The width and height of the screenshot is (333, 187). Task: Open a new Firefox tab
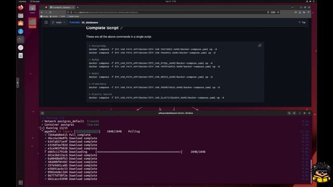coord(78,7)
